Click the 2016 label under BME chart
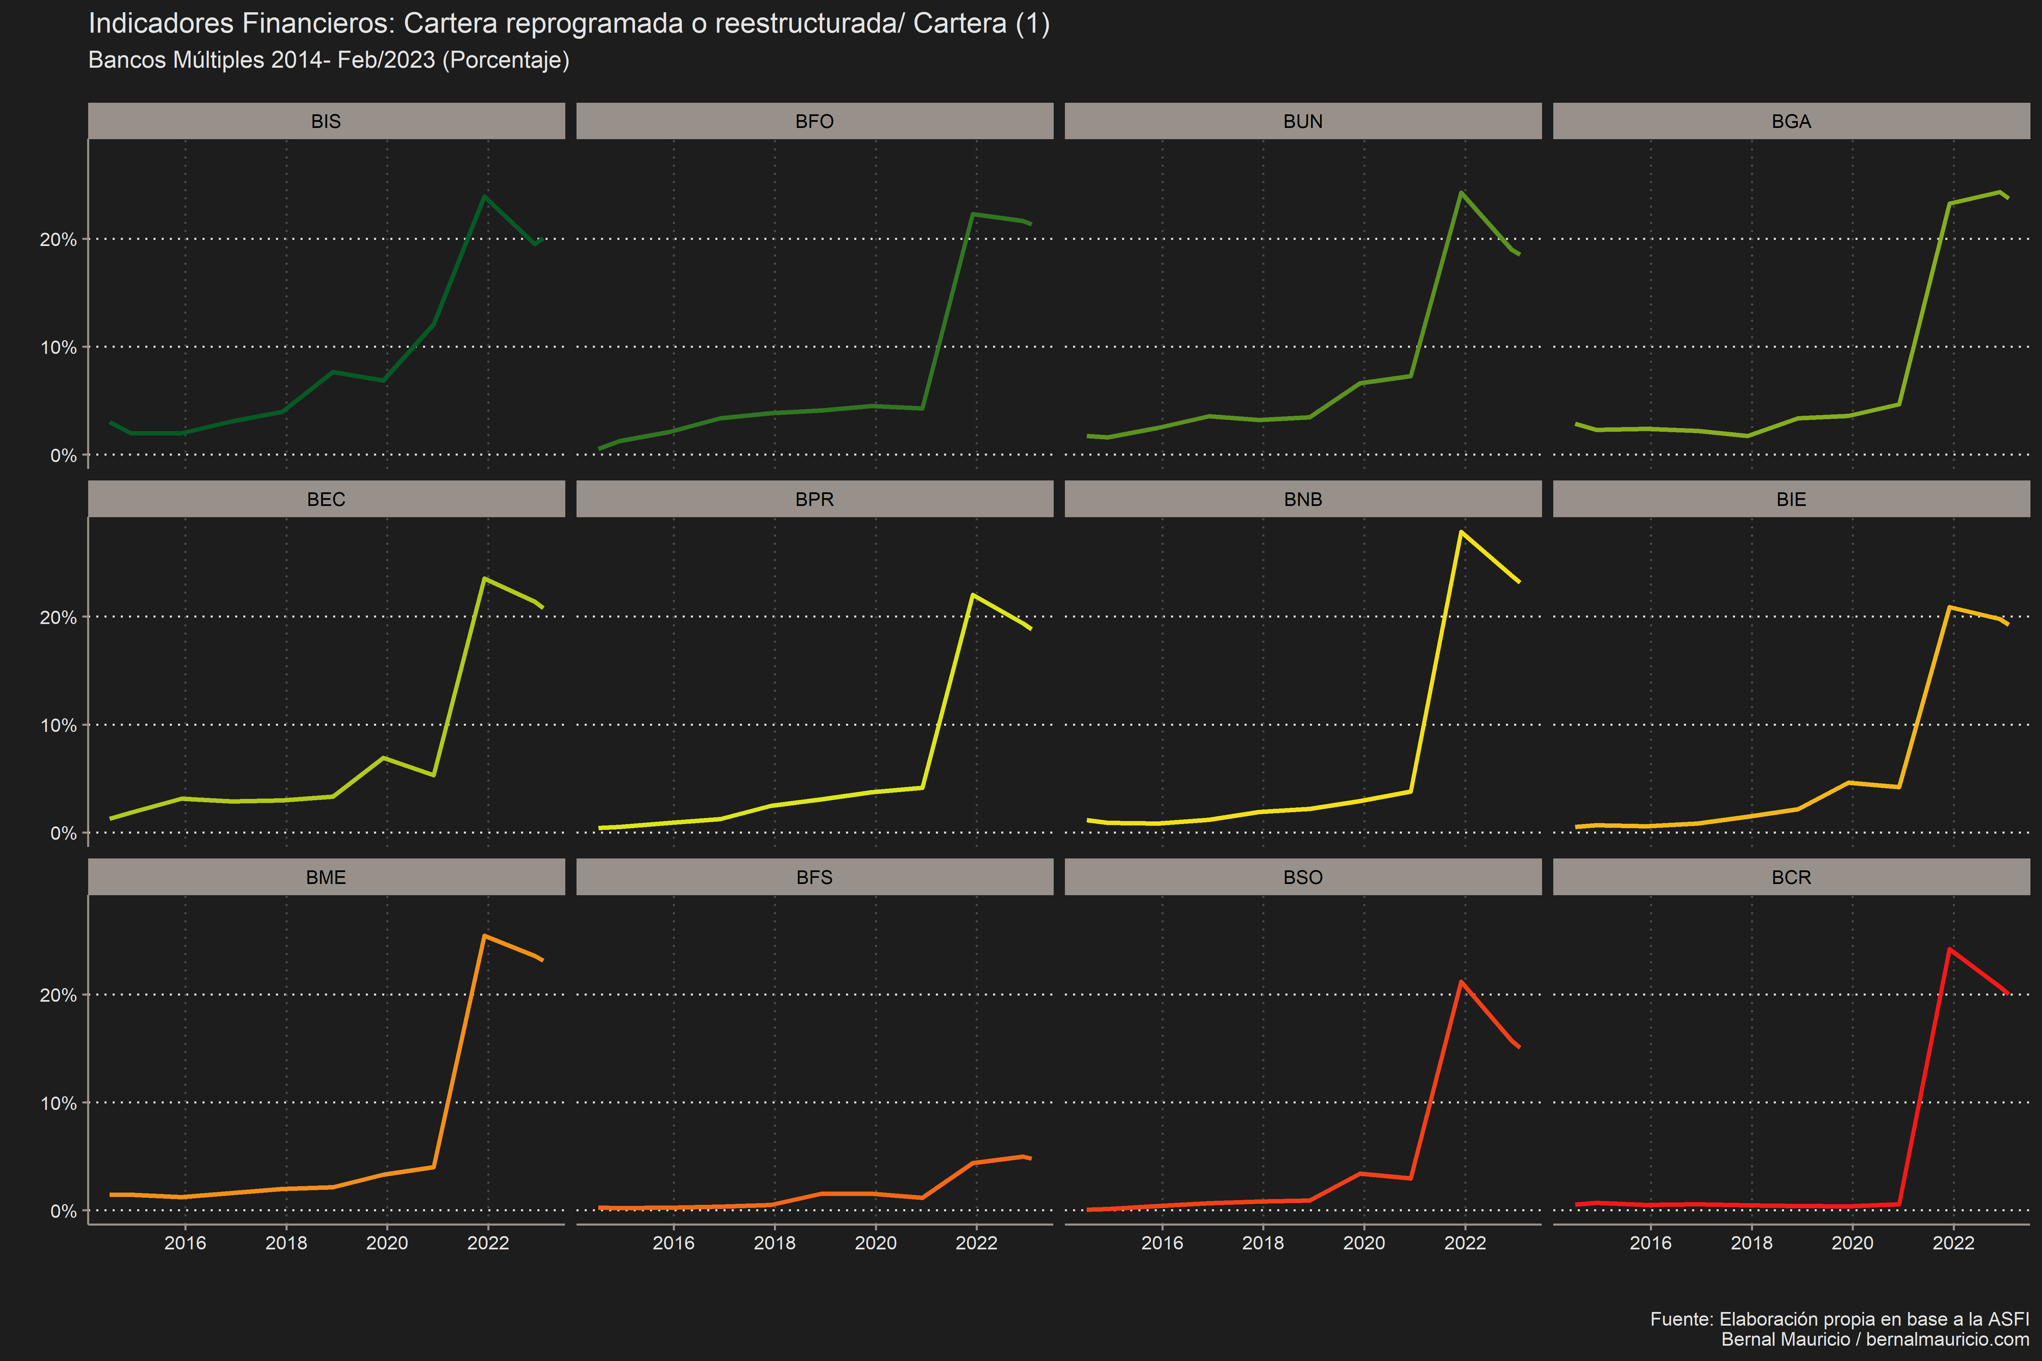 tap(185, 1243)
